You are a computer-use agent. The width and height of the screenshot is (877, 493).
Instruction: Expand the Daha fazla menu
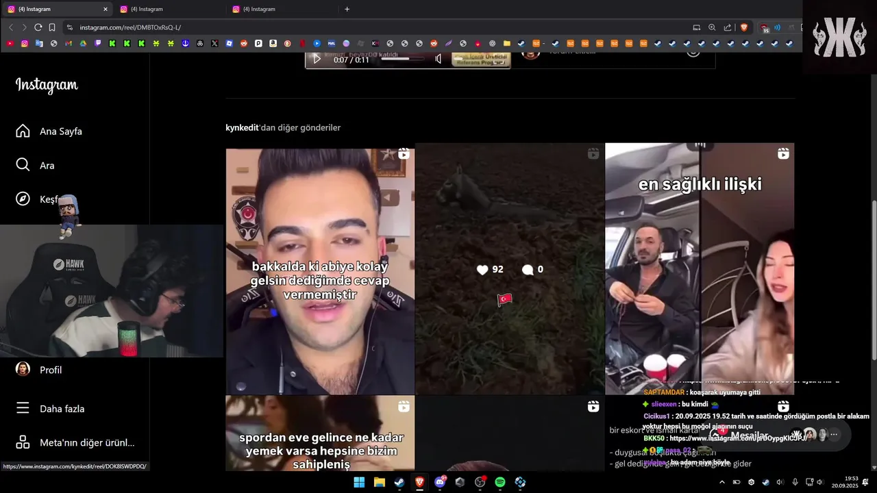point(50,409)
